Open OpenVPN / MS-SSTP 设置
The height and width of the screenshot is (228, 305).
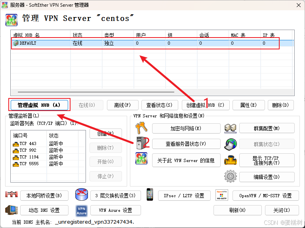[x=266, y=196]
